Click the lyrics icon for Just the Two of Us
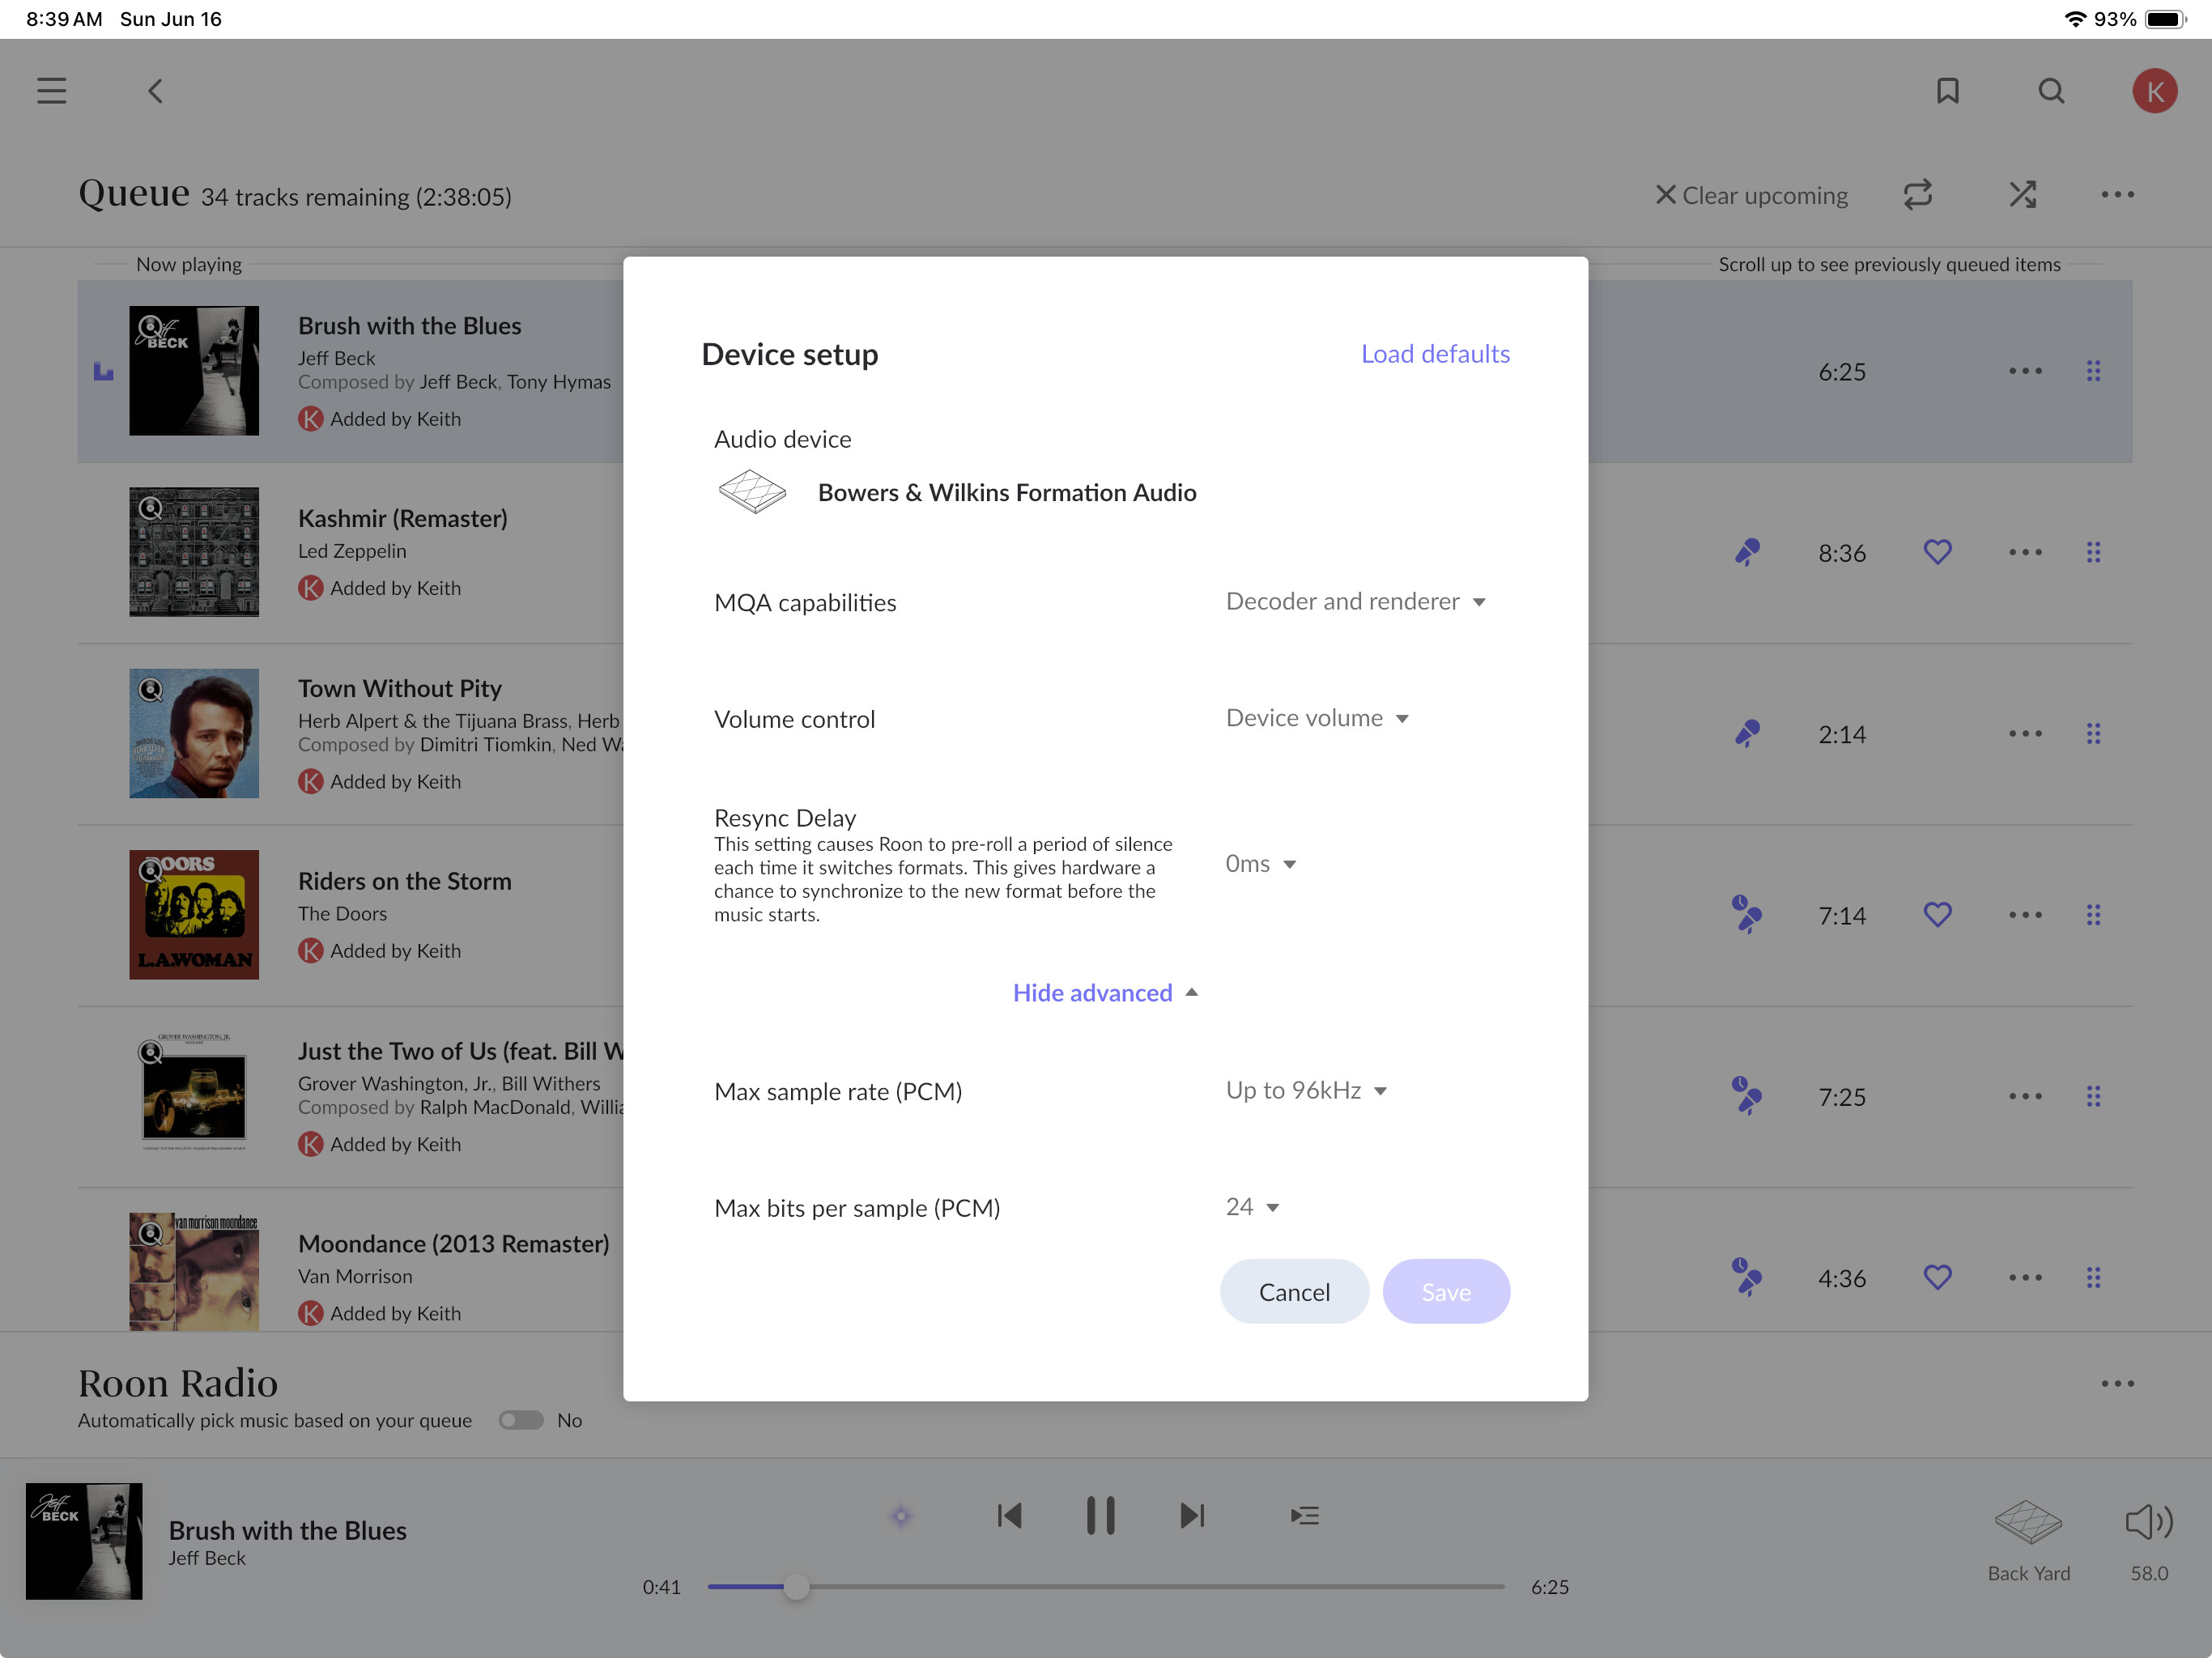Screen dimensions: 2212x1658 (x=1747, y=1096)
